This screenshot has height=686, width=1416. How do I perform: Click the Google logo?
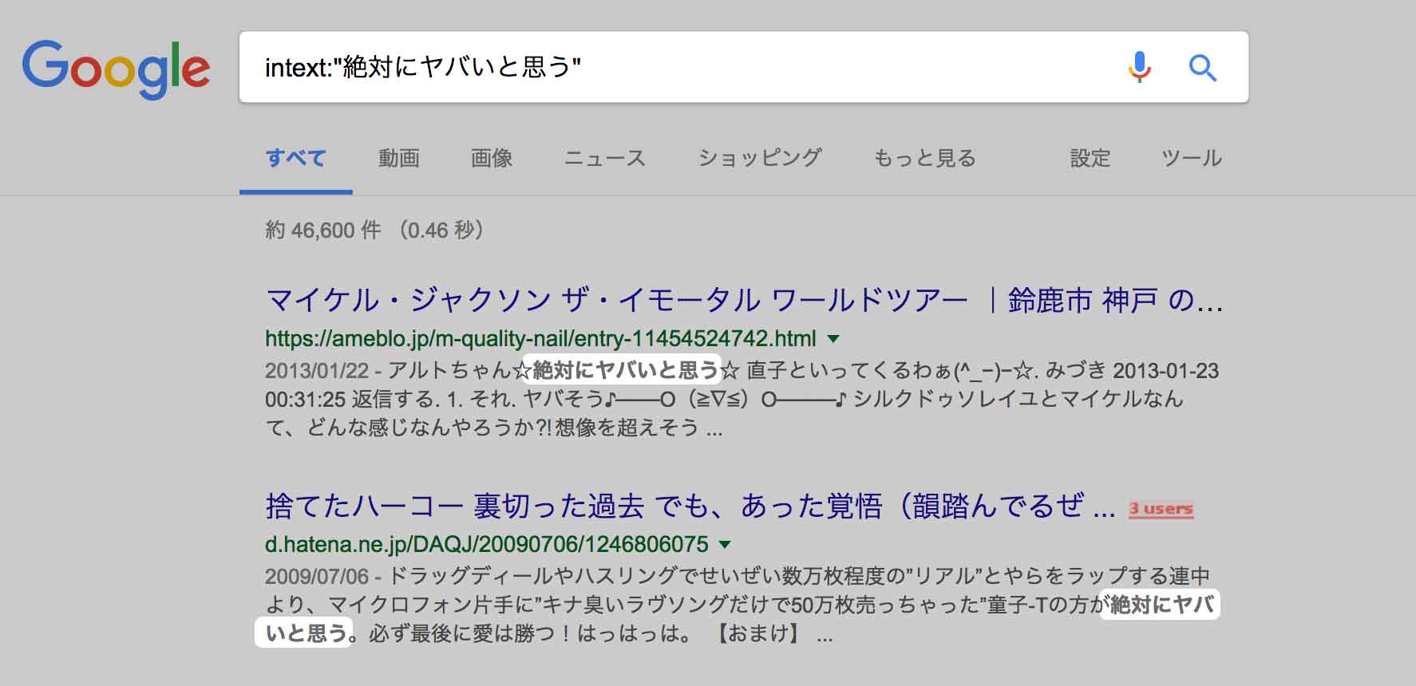click(x=116, y=69)
